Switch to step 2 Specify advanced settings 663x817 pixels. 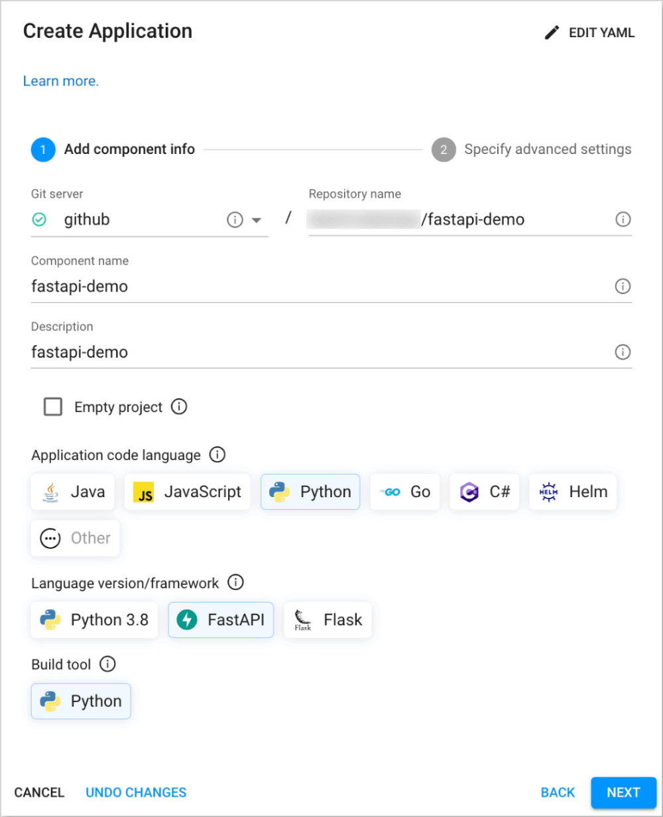coord(444,149)
